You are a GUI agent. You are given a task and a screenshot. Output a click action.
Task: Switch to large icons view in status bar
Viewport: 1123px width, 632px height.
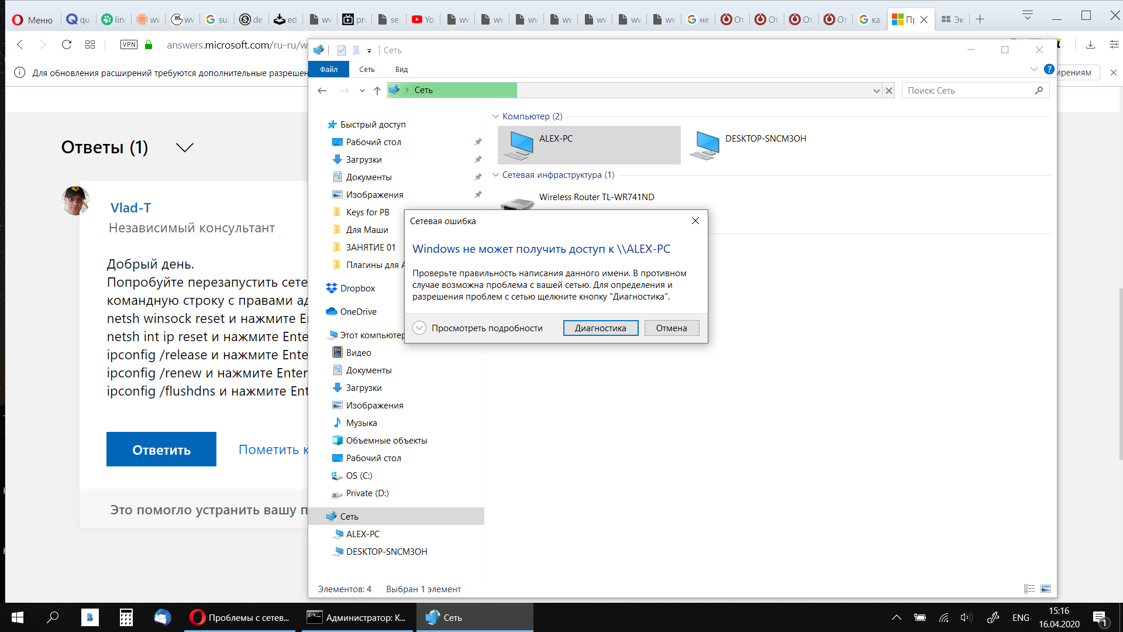[x=1046, y=589]
